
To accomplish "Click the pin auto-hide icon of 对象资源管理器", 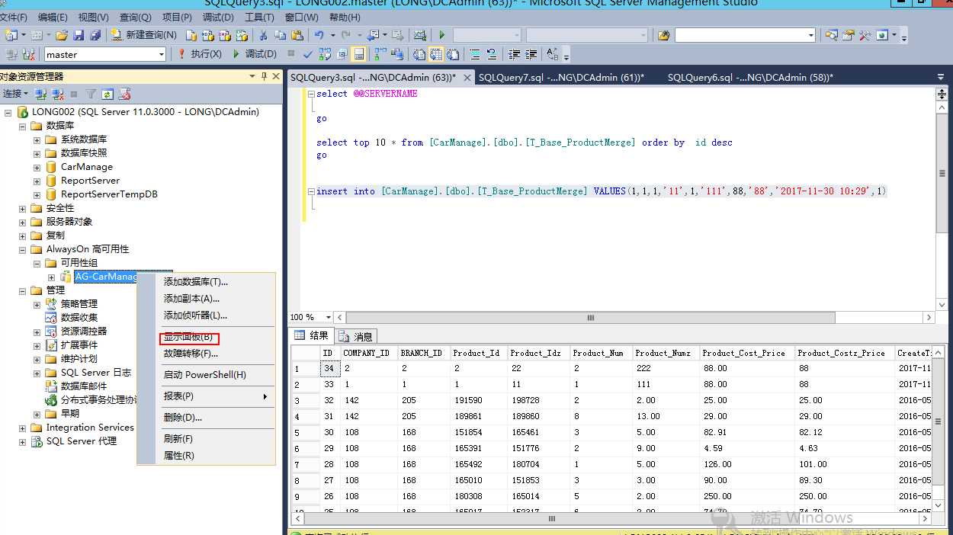I will 265,76.
